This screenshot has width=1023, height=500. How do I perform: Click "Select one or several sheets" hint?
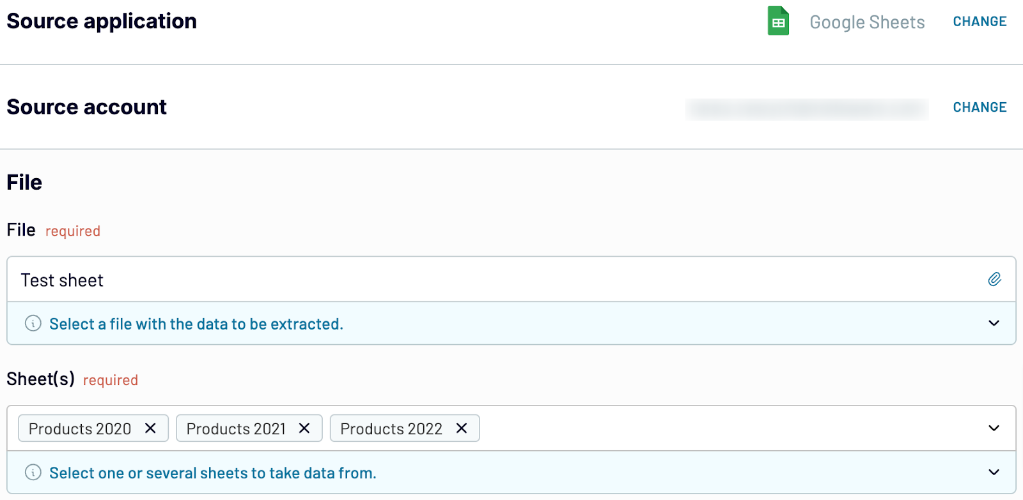[x=213, y=473]
